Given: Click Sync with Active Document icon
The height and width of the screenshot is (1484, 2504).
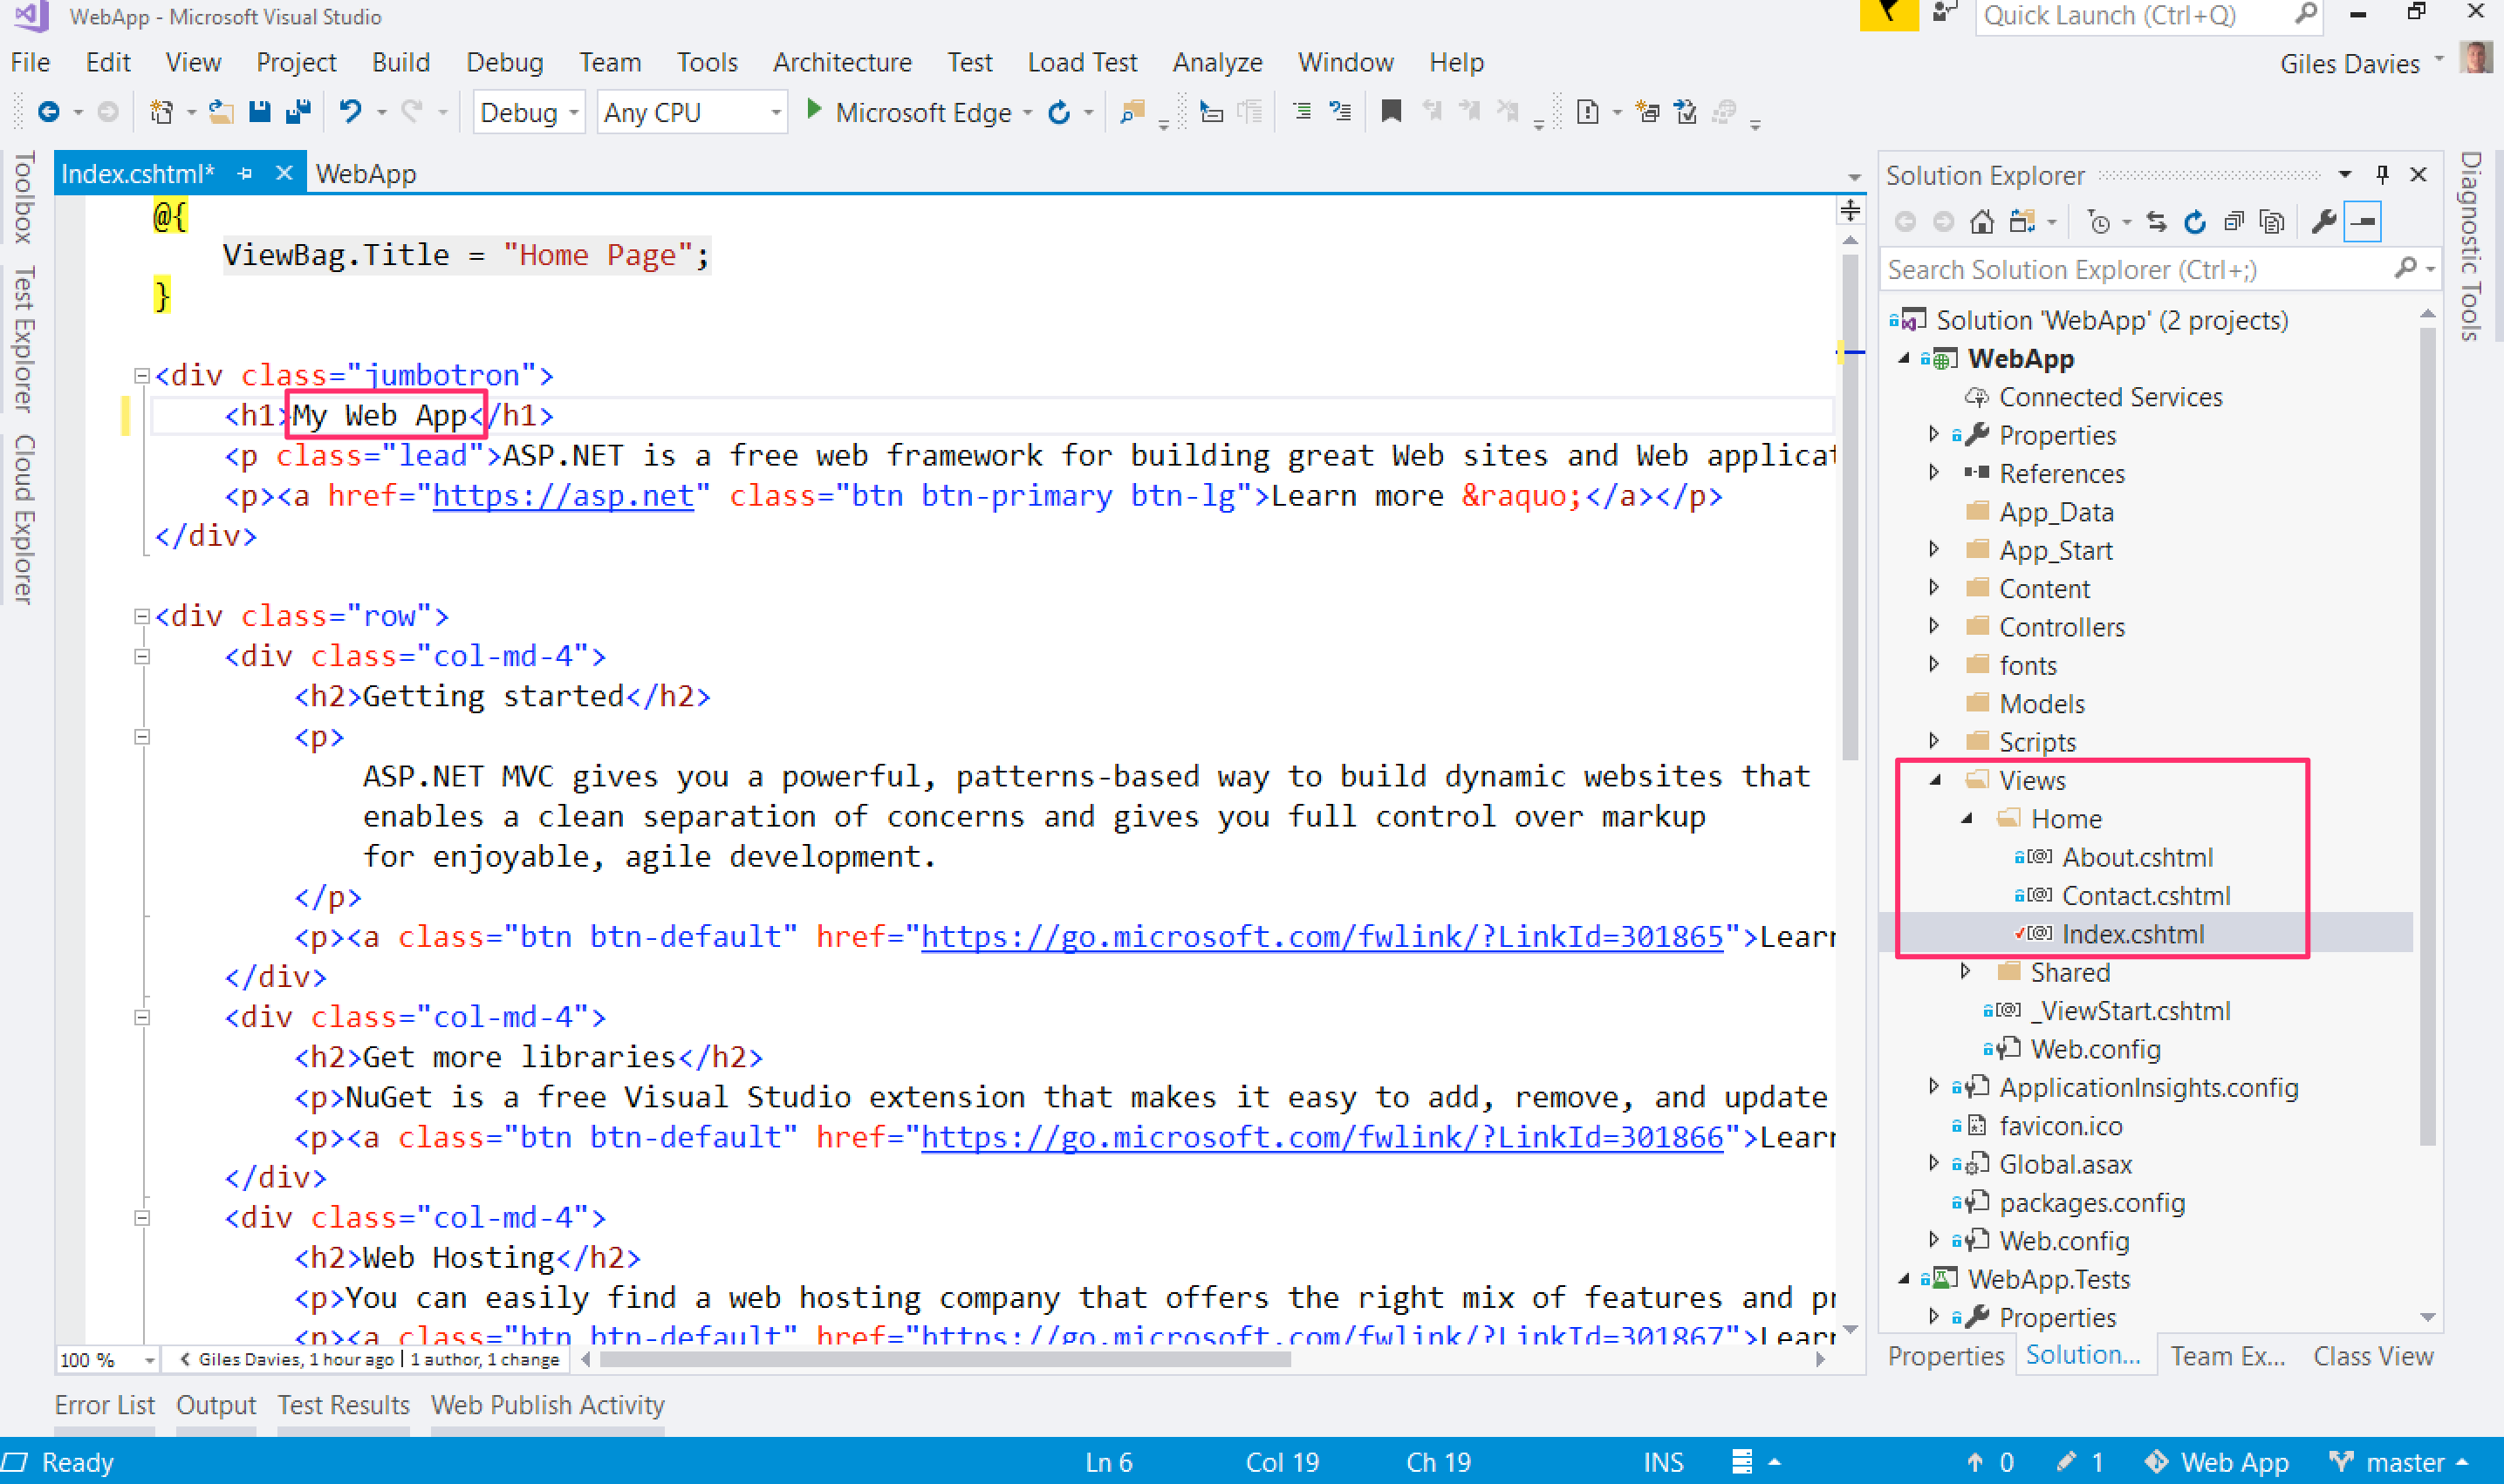Looking at the screenshot, I should [2156, 222].
